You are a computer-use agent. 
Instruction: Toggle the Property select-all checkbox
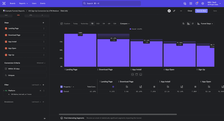point(62,87)
